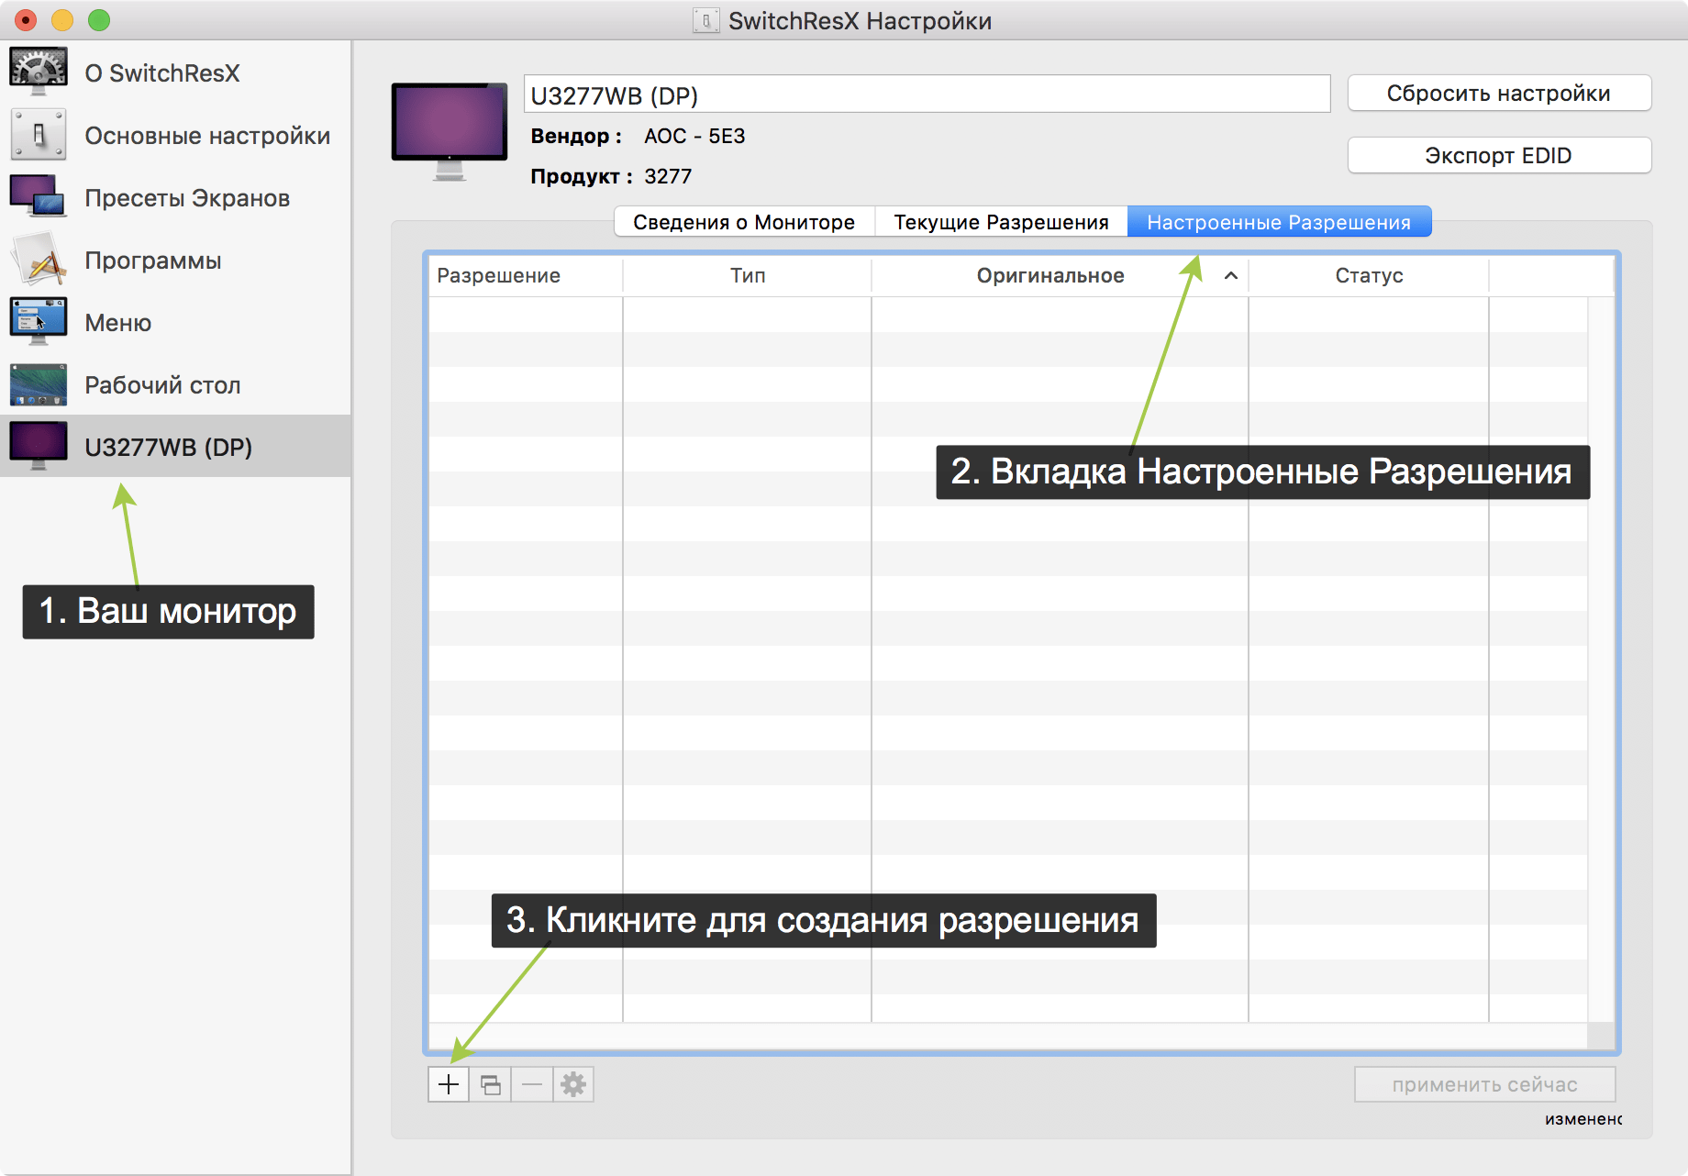Click the table's vertical scrollbar
The width and height of the screenshot is (1688, 1176).
[1601, 658]
